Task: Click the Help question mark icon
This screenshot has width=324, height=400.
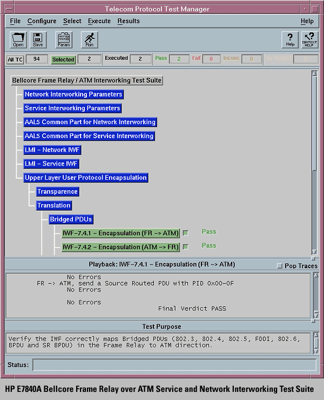Action: click(290, 39)
